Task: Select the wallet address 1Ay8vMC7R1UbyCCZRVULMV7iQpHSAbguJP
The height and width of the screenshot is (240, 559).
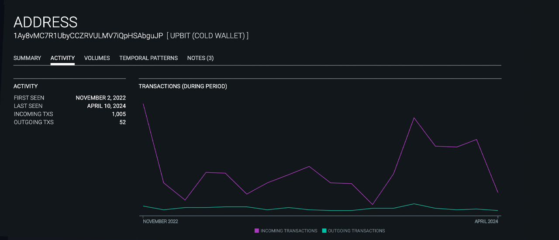Action: coord(88,36)
